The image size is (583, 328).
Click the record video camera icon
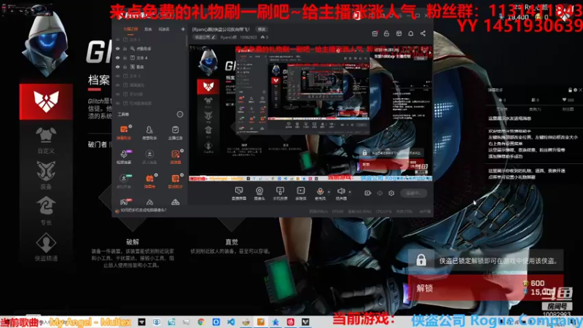[368, 193]
